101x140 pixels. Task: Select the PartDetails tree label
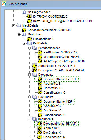[x=40, y=43]
